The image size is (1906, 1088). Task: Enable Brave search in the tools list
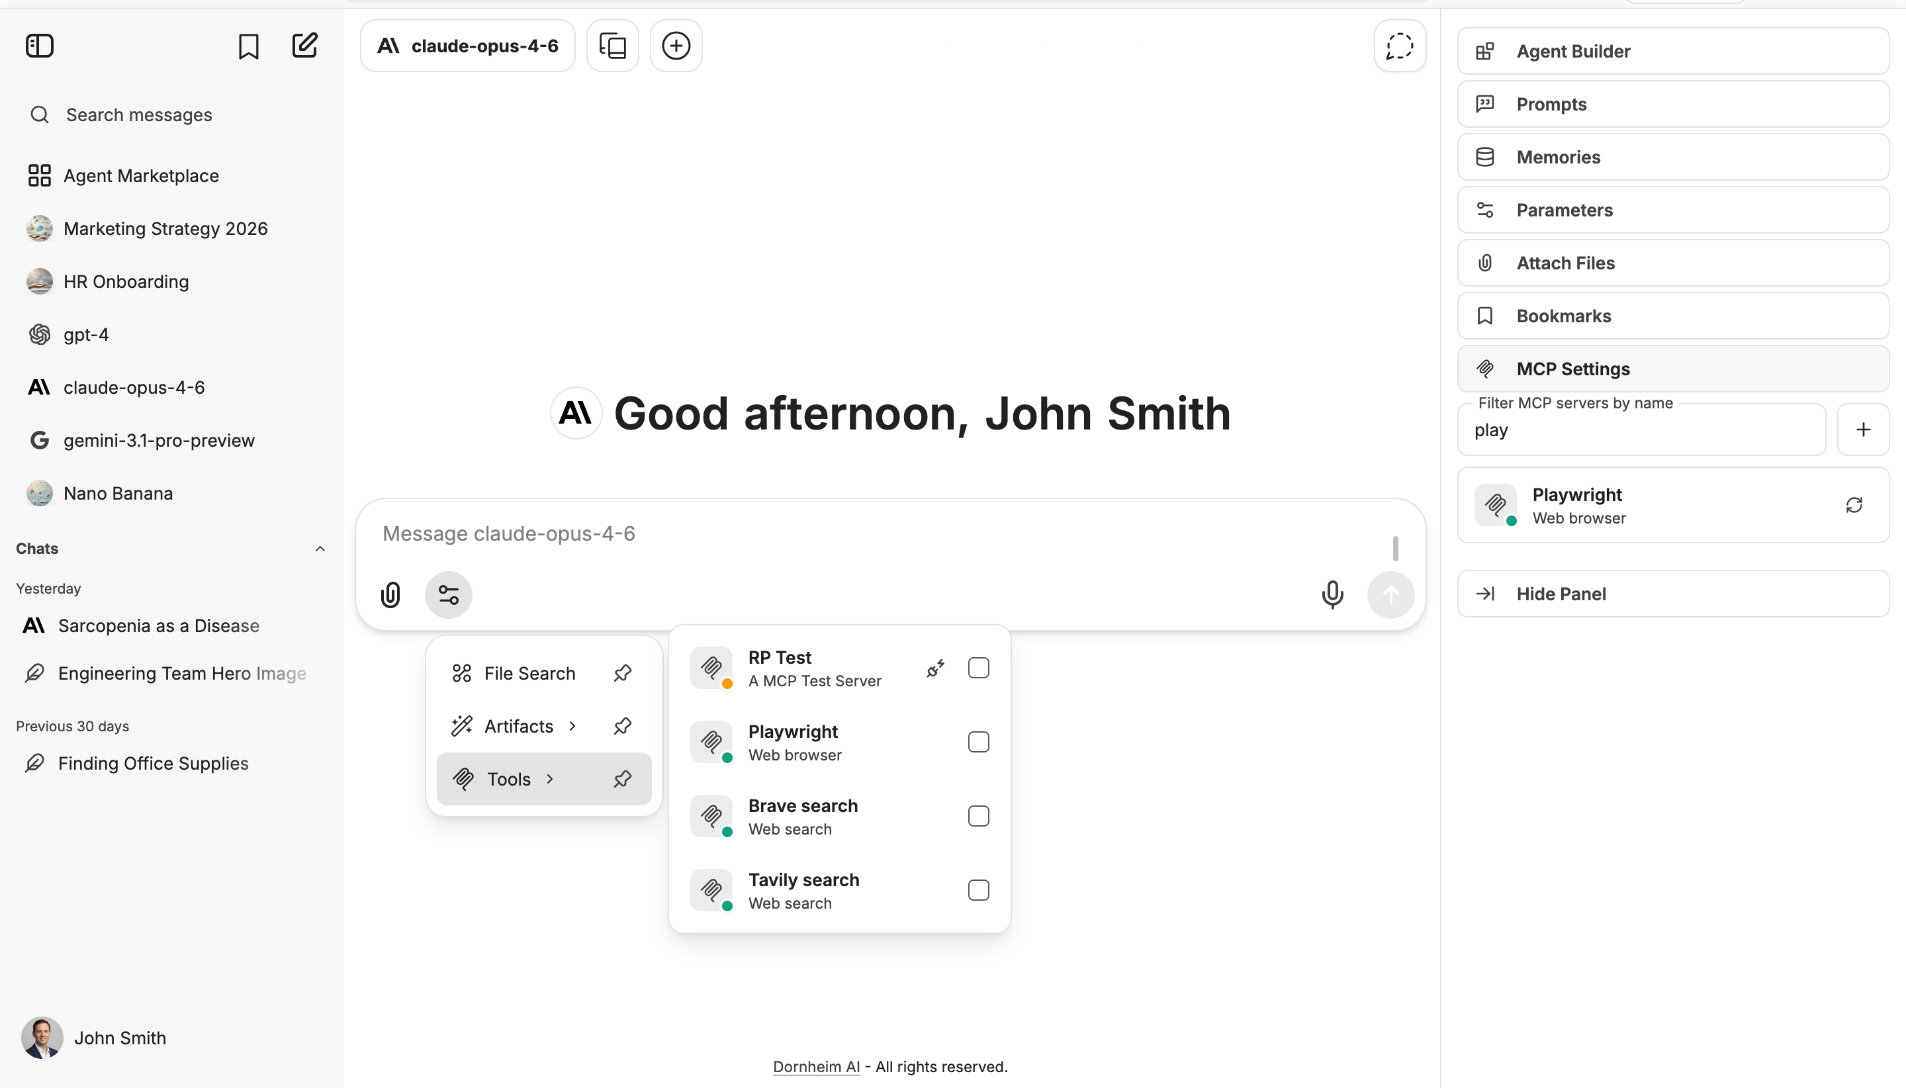click(979, 815)
